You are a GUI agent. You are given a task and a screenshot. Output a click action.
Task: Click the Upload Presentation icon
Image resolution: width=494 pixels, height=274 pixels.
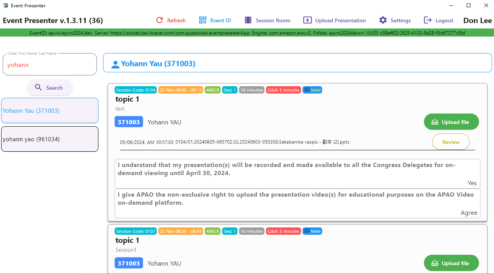click(307, 20)
